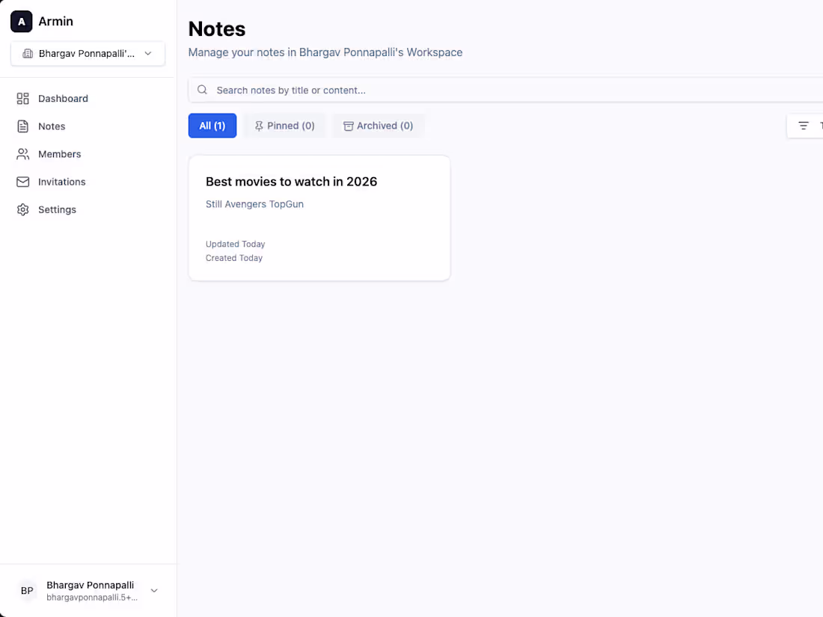Select Members from the sidebar menu
The width and height of the screenshot is (823, 617).
click(x=59, y=153)
